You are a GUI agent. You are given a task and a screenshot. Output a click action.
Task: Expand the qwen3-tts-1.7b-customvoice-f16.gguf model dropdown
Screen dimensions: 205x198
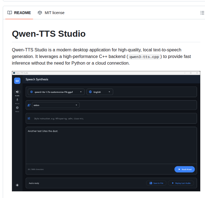coord(56,92)
